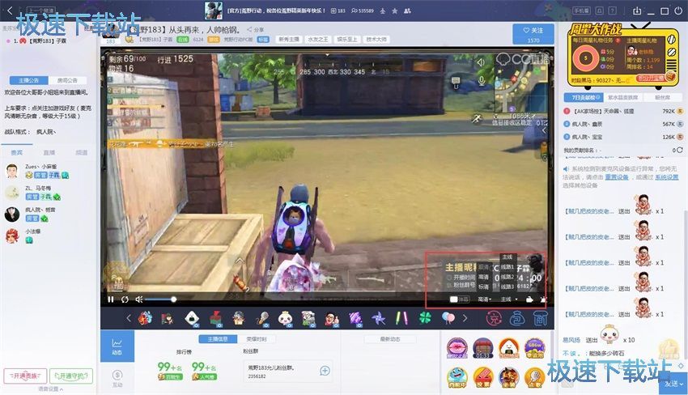Pick the balloons gift icon
This screenshot has height=395, width=688.
click(x=448, y=318)
